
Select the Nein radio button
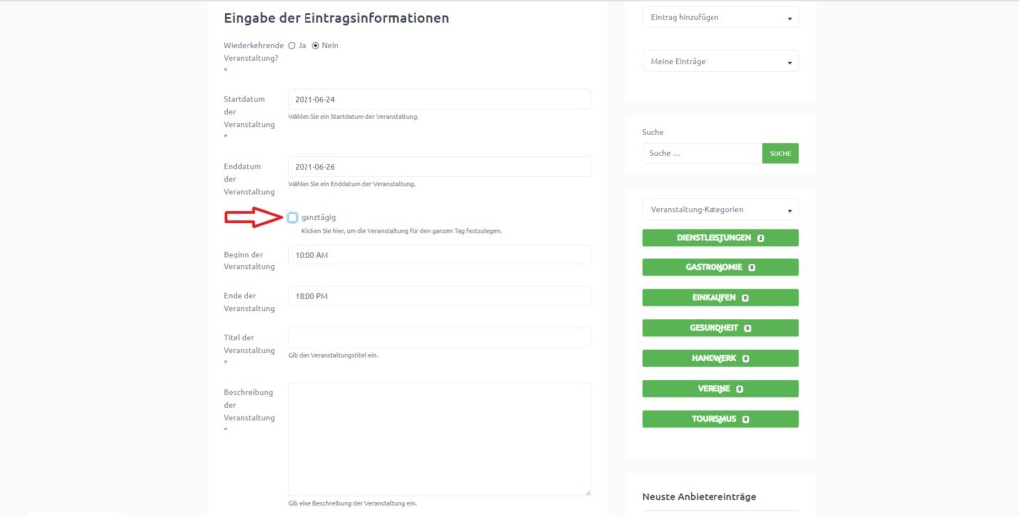(x=315, y=46)
